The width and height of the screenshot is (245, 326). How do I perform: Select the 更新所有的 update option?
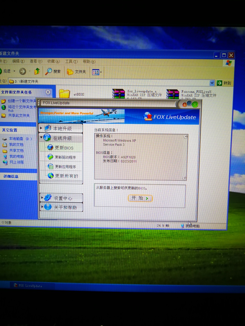[x=63, y=176]
